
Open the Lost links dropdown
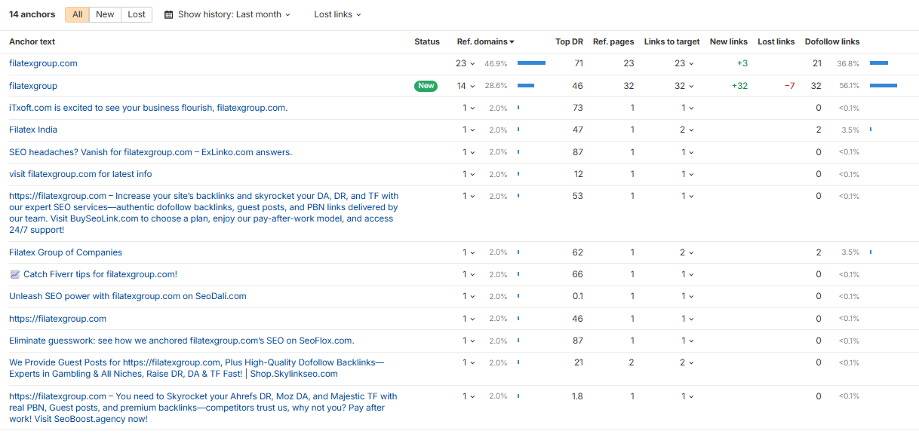[x=337, y=14]
